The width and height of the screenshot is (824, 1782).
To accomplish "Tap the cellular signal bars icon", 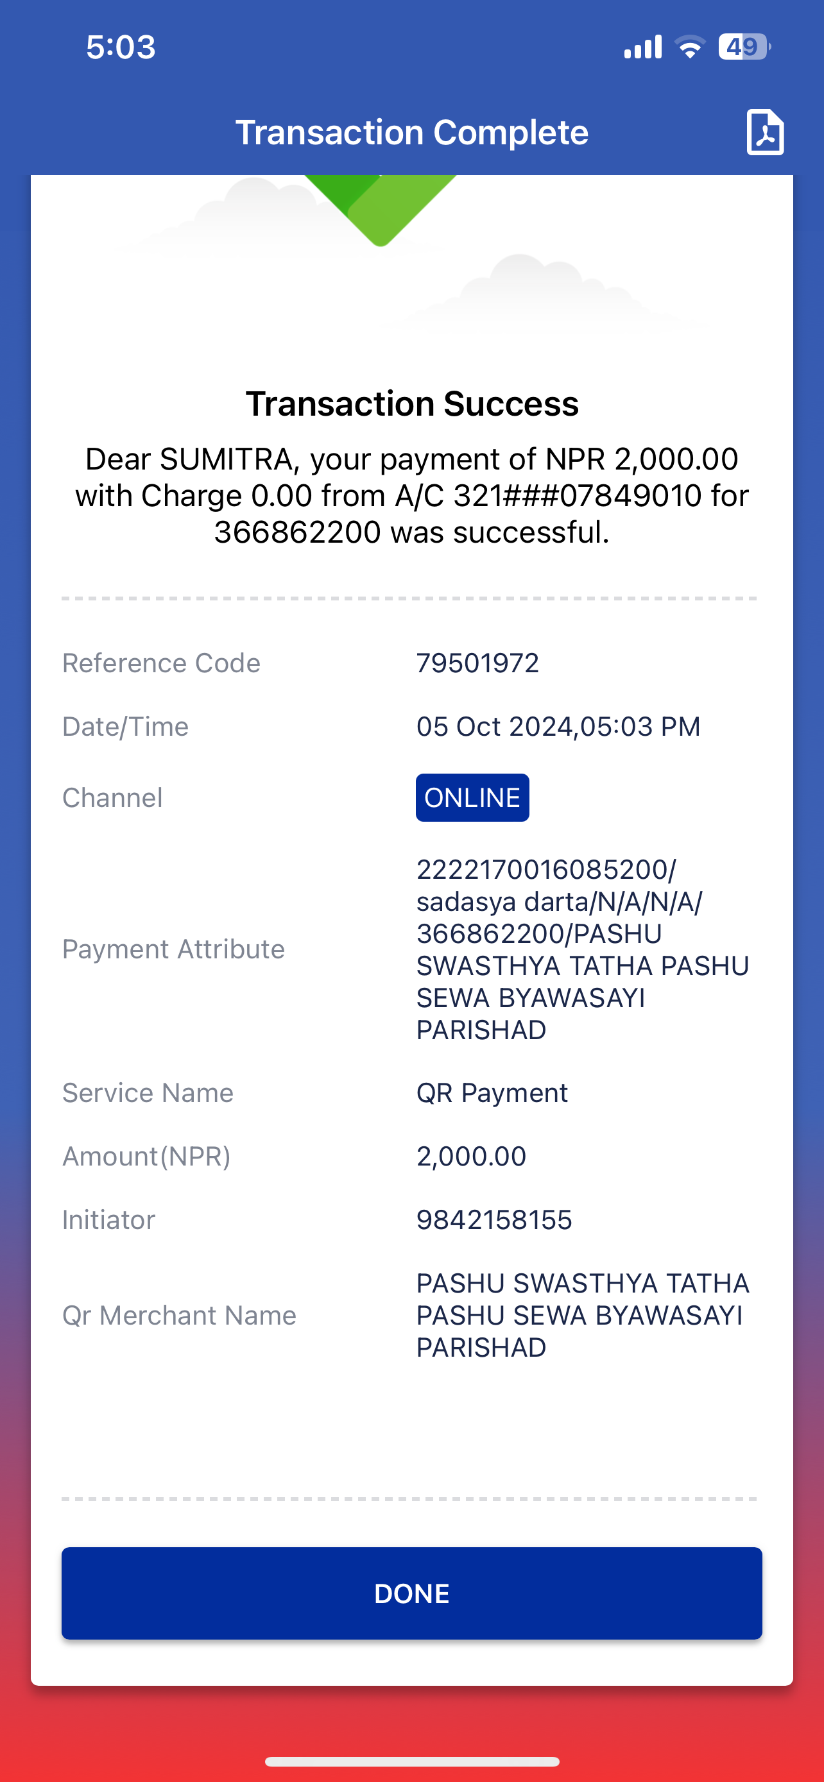I will (643, 47).
